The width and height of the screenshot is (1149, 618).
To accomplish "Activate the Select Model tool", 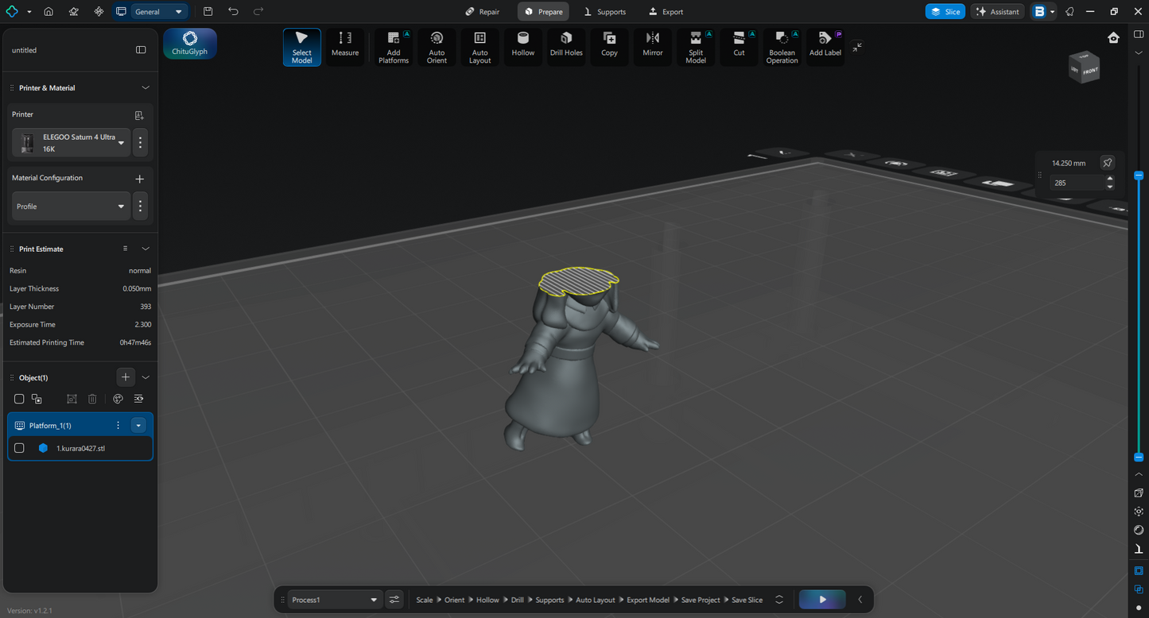I will (302, 48).
